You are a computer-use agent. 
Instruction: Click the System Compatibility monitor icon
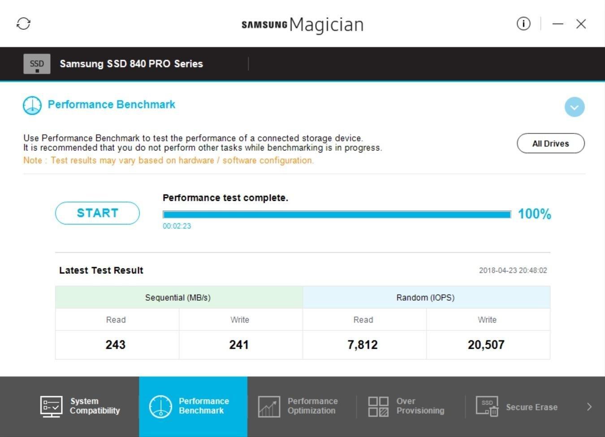pos(51,406)
